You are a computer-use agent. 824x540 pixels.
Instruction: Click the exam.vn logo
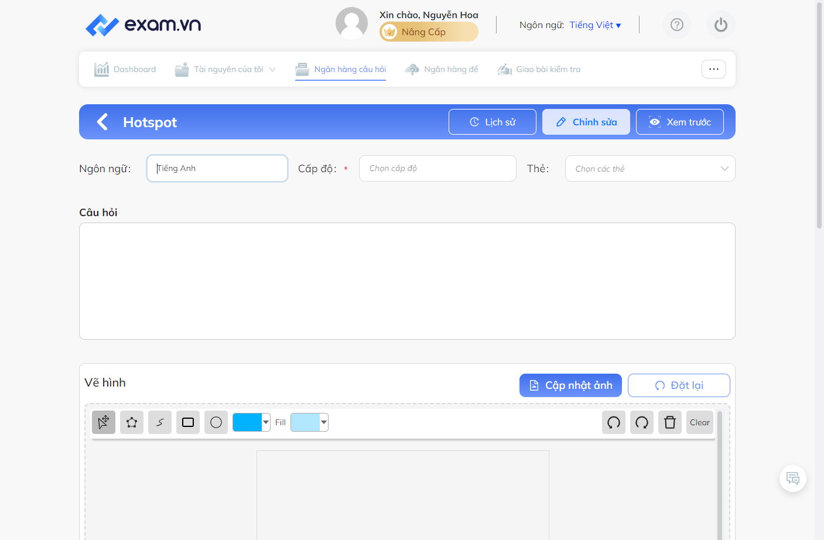[x=143, y=25]
